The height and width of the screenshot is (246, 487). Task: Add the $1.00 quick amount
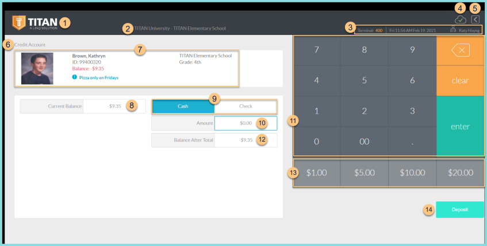coord(316,173)
